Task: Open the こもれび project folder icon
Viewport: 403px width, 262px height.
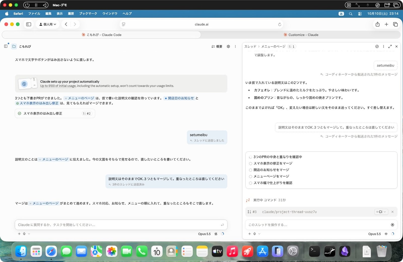Action: [14, 46]
